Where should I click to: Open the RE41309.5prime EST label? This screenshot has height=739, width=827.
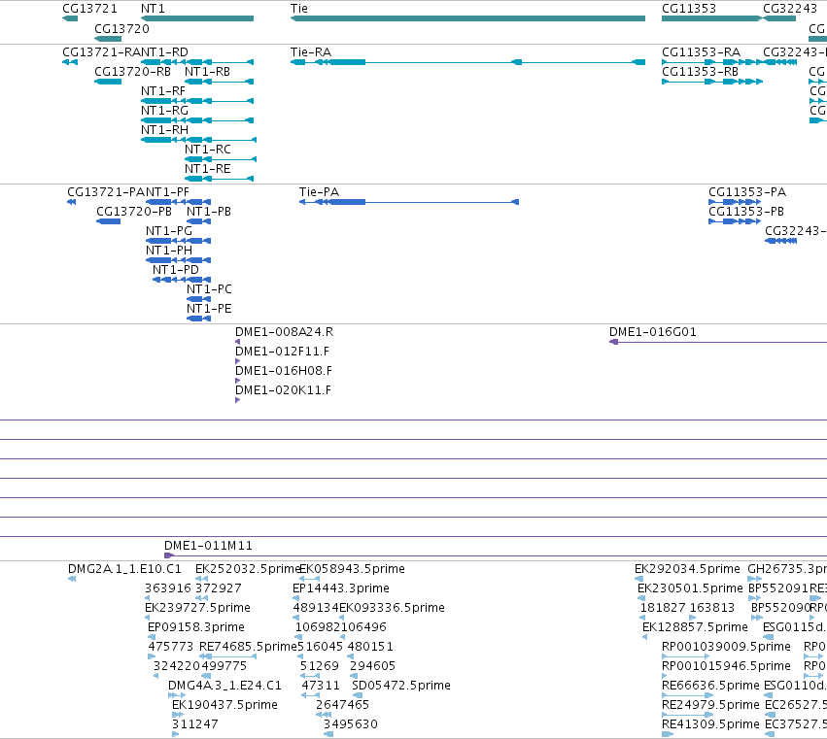point(711,724)
